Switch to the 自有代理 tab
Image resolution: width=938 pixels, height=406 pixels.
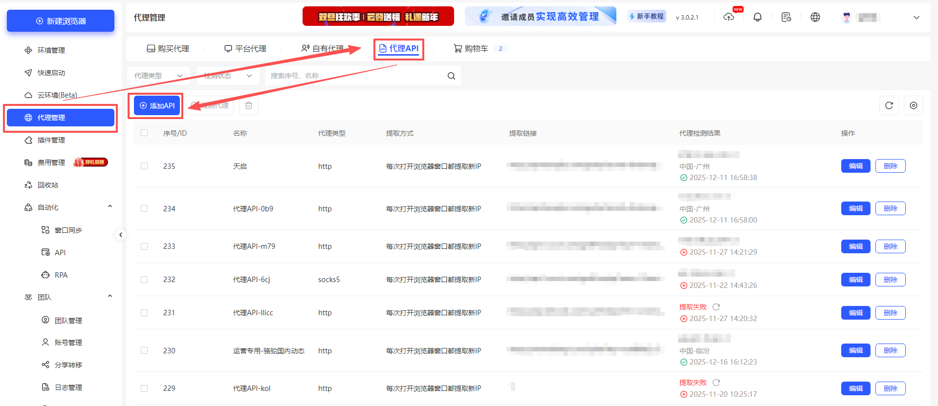coord(323,49)
